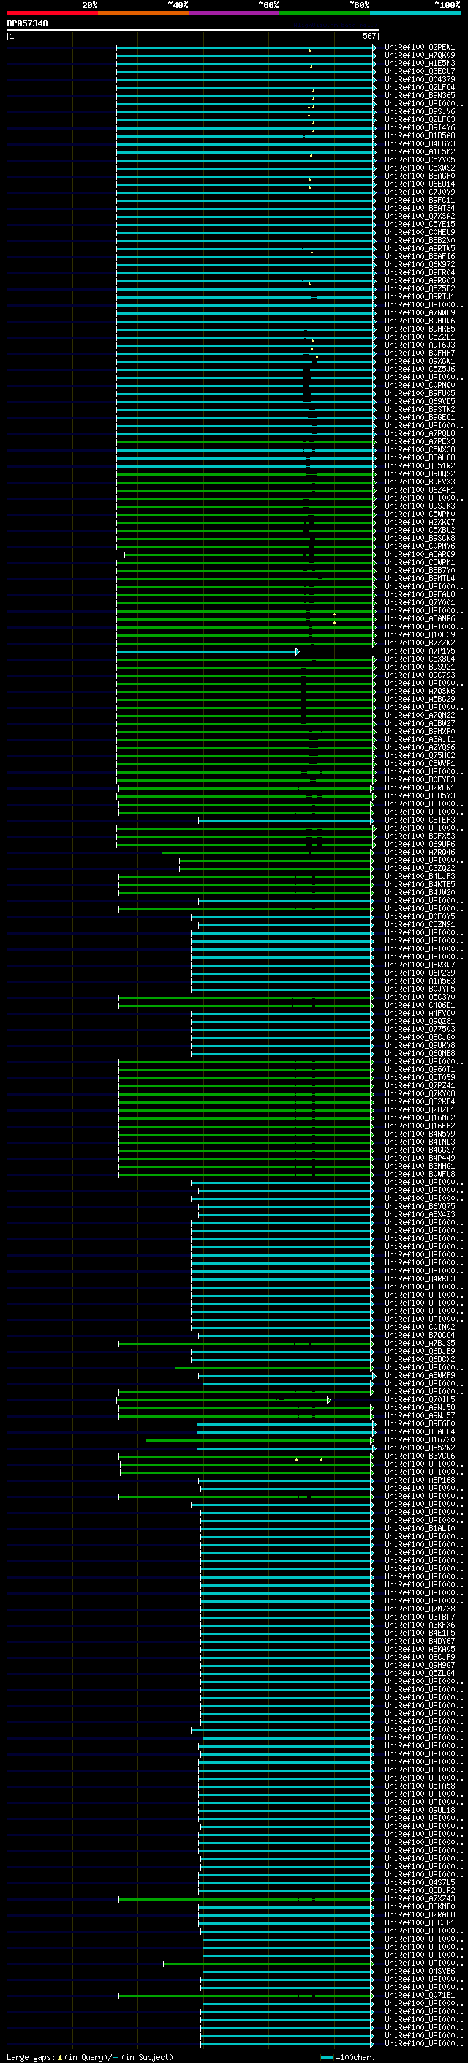This screenshot has height=2063, width=468.
Task: Select the UniRef100_C0PNQ0 label
Action: (419, 385)
